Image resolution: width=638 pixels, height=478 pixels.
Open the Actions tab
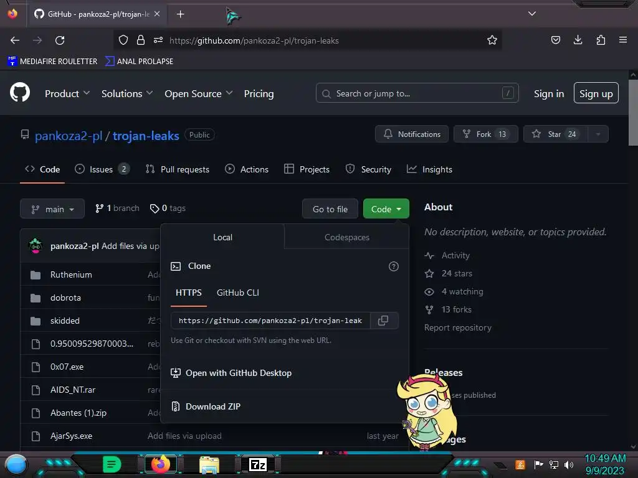click(247, 169)
